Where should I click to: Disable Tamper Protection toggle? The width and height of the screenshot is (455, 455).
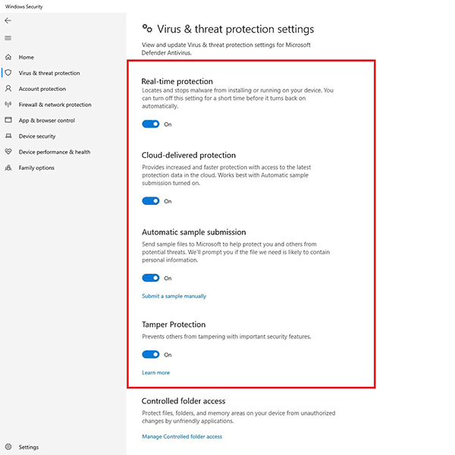(151, 354)
